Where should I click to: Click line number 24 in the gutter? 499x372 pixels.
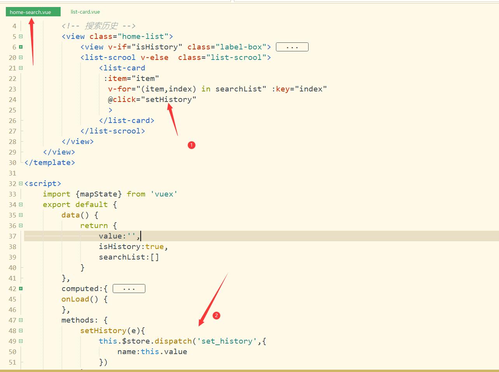(x=12, y=100)
